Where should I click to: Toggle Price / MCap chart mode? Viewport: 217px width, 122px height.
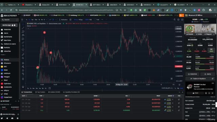78,20
